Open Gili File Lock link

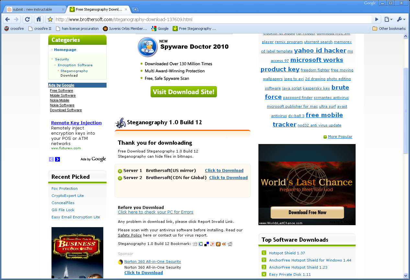point(63,210)
